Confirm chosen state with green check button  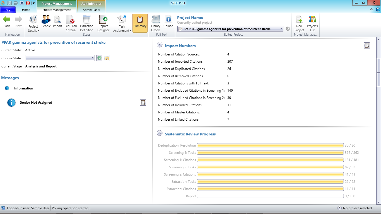[x=99, y=58]
